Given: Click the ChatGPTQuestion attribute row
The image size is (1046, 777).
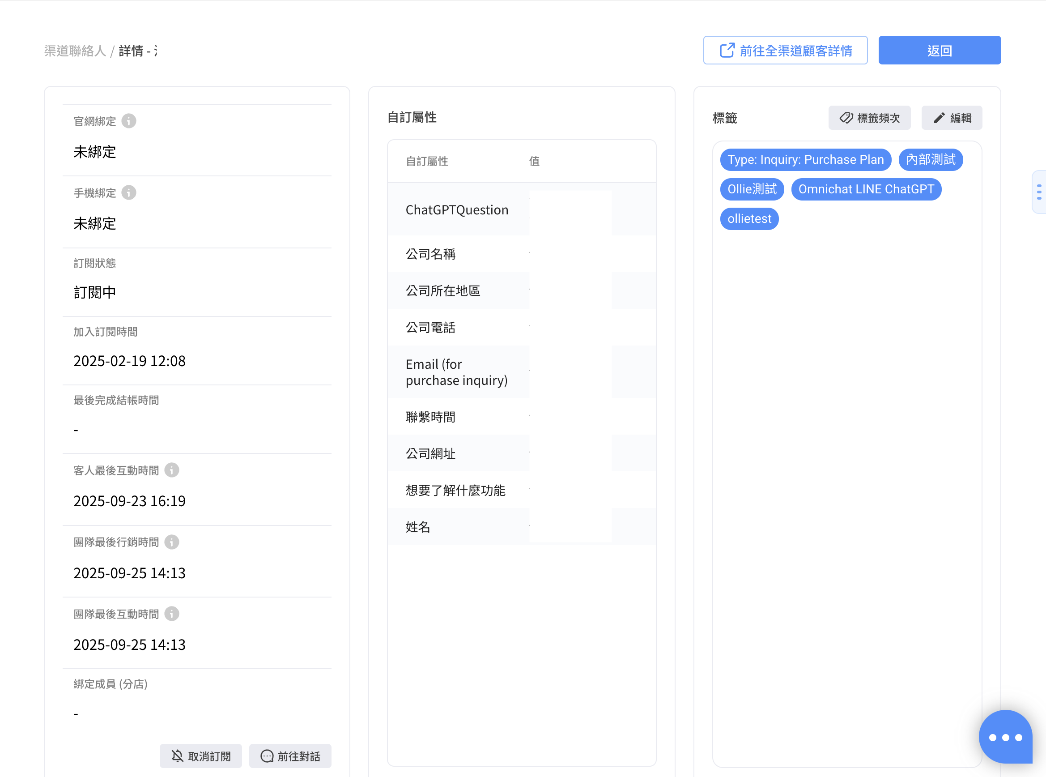Looking at the screenshot, I should coord(456,210).
